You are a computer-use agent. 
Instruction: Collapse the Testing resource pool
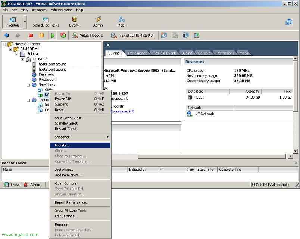tap(28, 100)
